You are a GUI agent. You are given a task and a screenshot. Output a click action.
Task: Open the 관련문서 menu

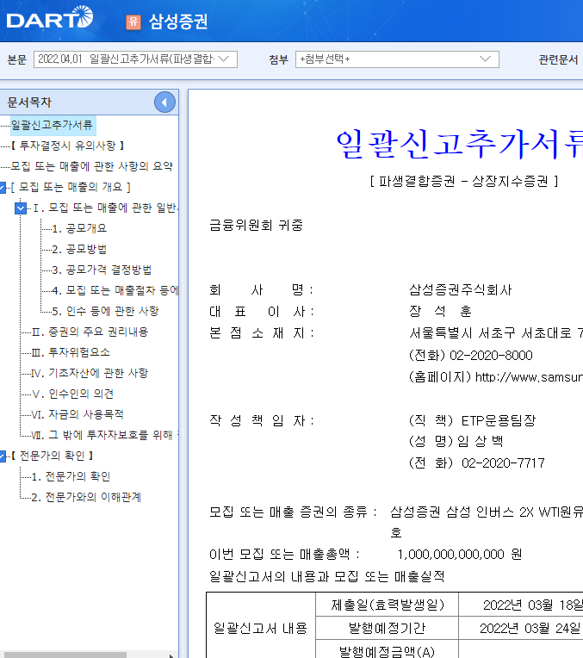coord(558,59)
